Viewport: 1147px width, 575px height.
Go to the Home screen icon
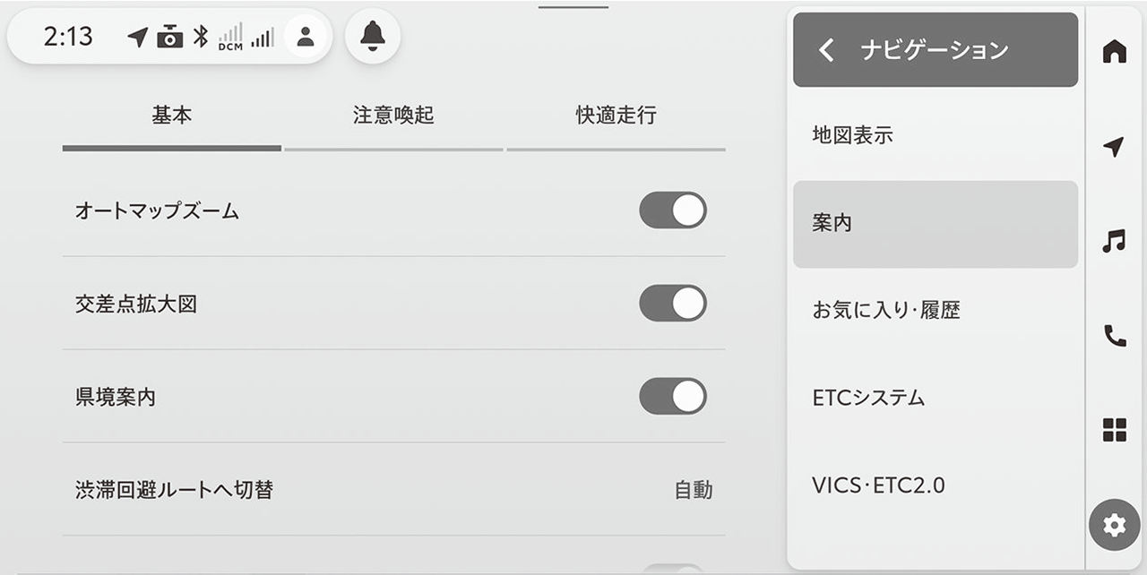1114,52
